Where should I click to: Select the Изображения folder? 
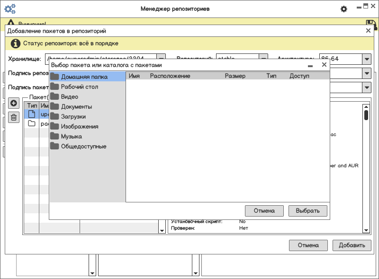[x=79, y=126]
